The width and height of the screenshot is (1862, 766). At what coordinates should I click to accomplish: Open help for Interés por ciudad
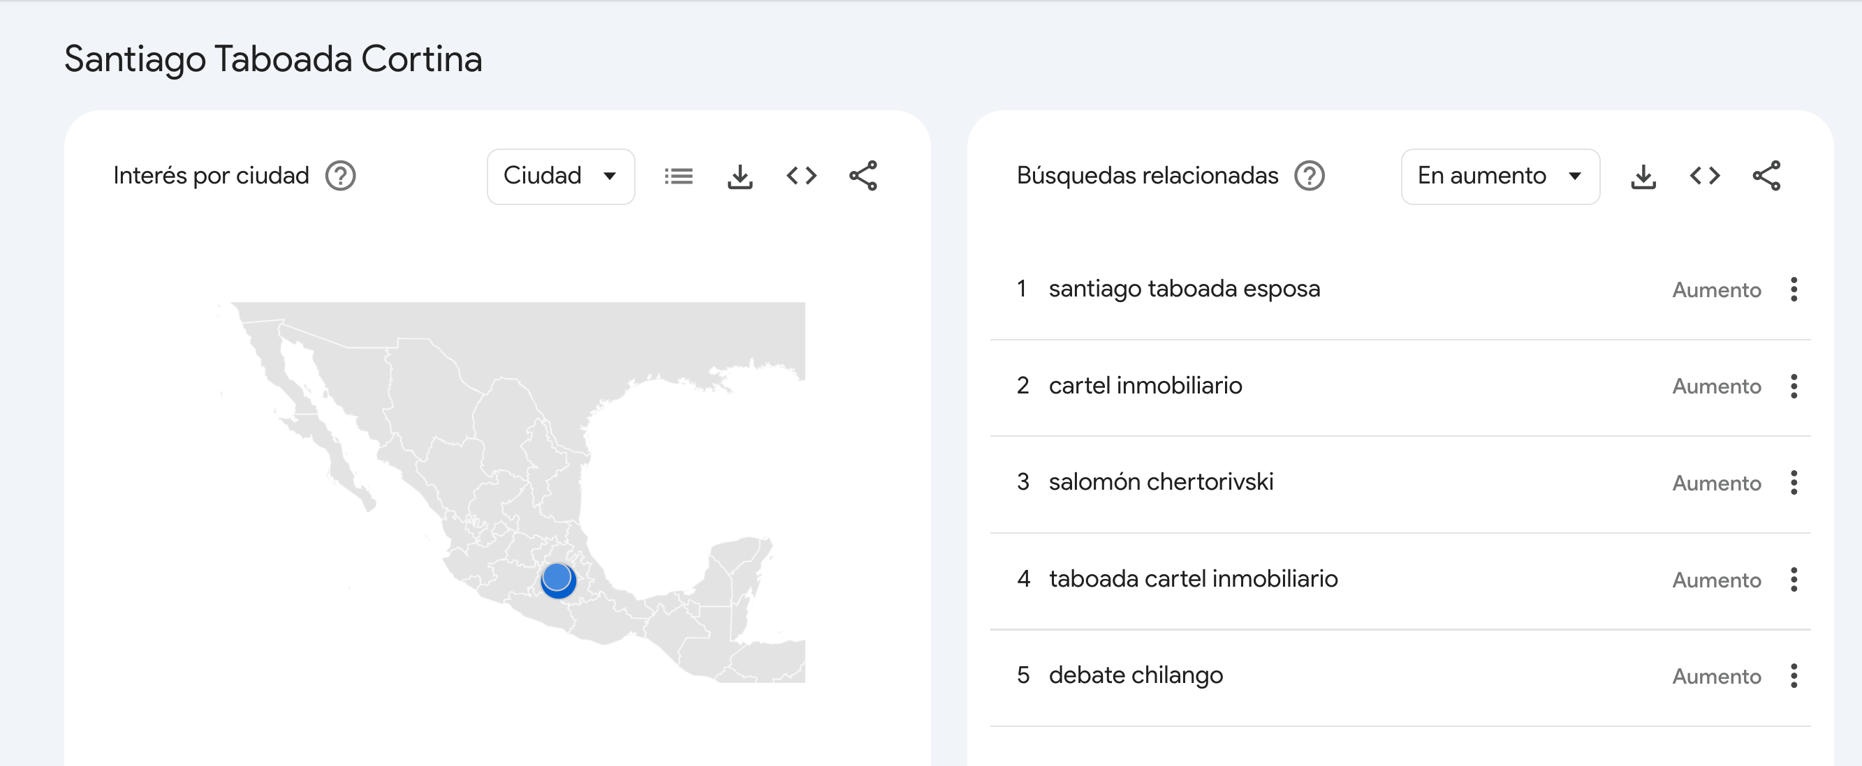339,175
